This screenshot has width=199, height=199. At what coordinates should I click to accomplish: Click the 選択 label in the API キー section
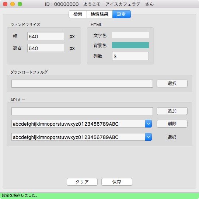click(172, 137)
